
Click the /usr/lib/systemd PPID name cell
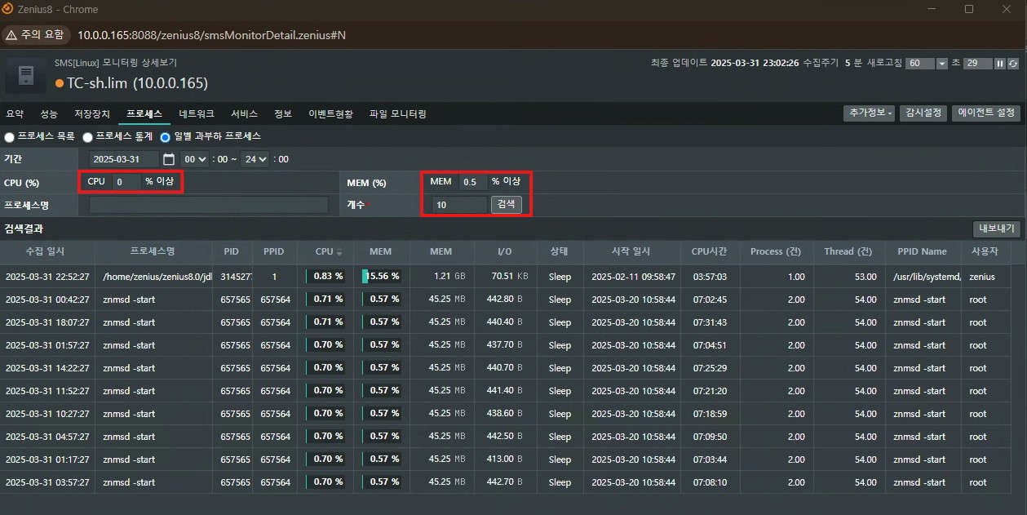pos(927,277)
